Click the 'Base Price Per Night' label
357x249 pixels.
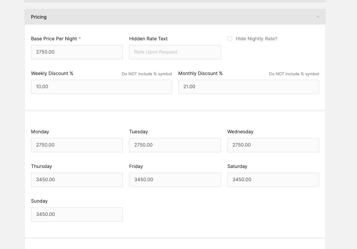(54, 39)
